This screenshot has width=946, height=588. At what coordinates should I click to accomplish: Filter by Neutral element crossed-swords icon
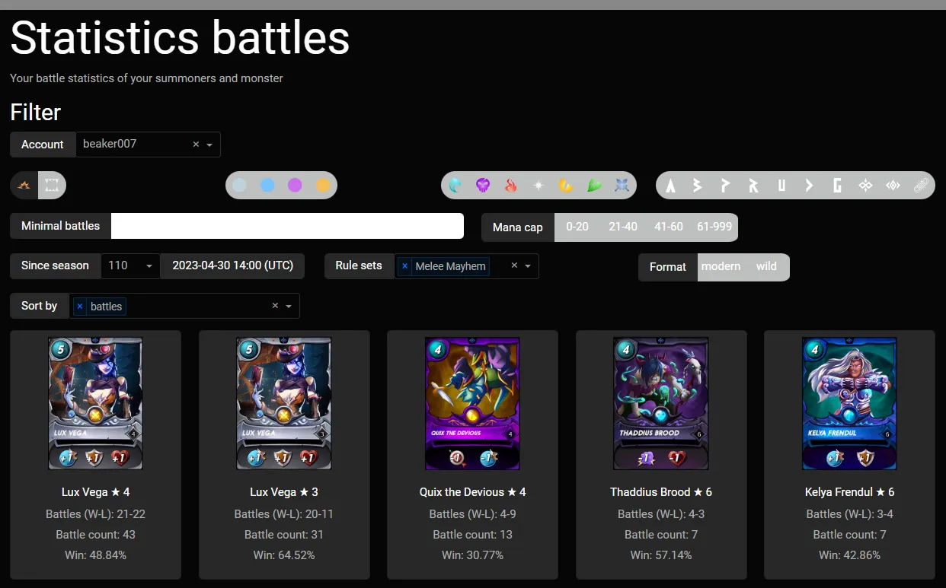coord(622,185)
